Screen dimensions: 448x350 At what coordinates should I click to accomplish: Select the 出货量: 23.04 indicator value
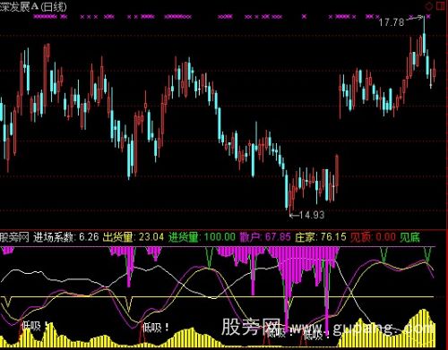coord(134,237)
